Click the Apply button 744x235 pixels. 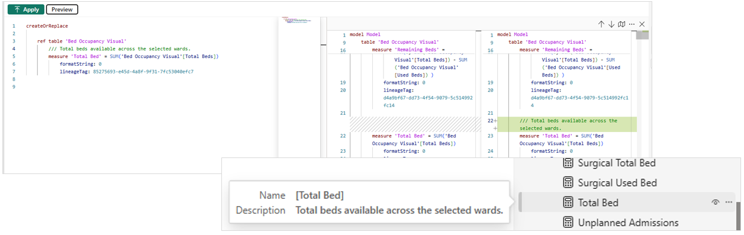click(26, 9)
